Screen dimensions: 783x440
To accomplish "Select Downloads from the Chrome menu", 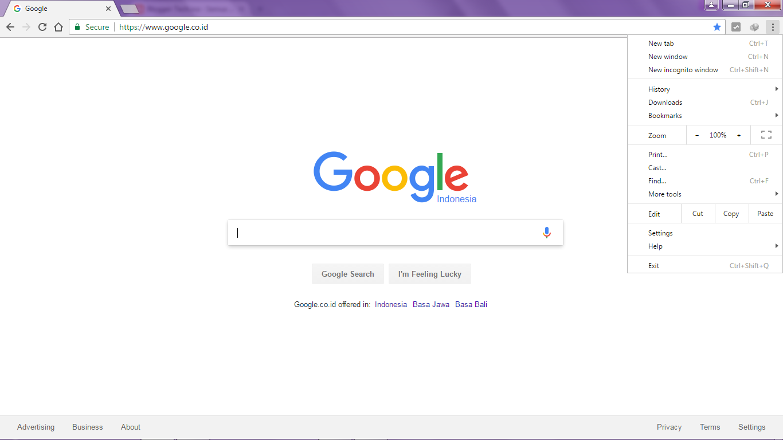I will 665,102.
